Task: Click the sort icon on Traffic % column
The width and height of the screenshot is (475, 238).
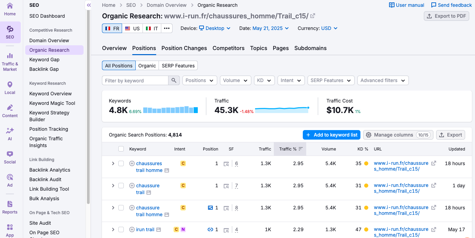Action: 300,149
